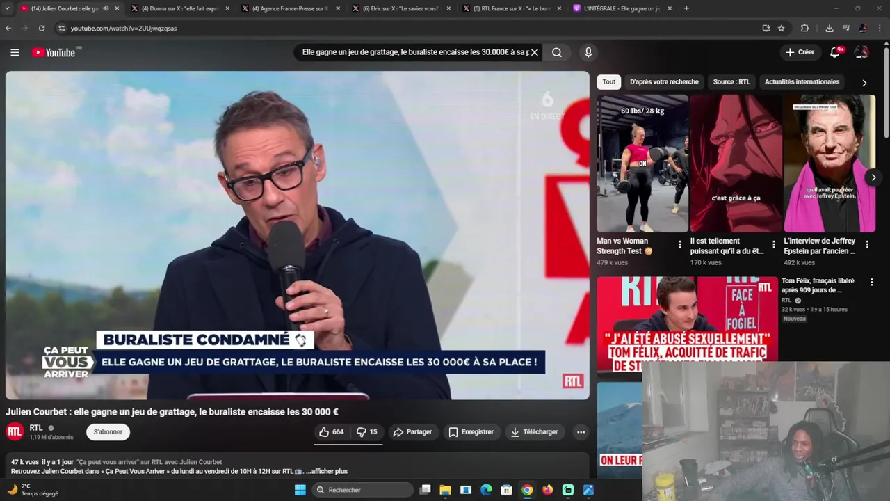Select 'D'après votre recherche' chip
Image resolution: width=890 pixels, height=501 pixels.
[x=664, y=81]
